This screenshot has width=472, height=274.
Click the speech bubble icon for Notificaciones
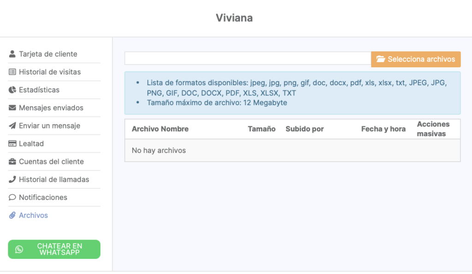pos(12,198)
